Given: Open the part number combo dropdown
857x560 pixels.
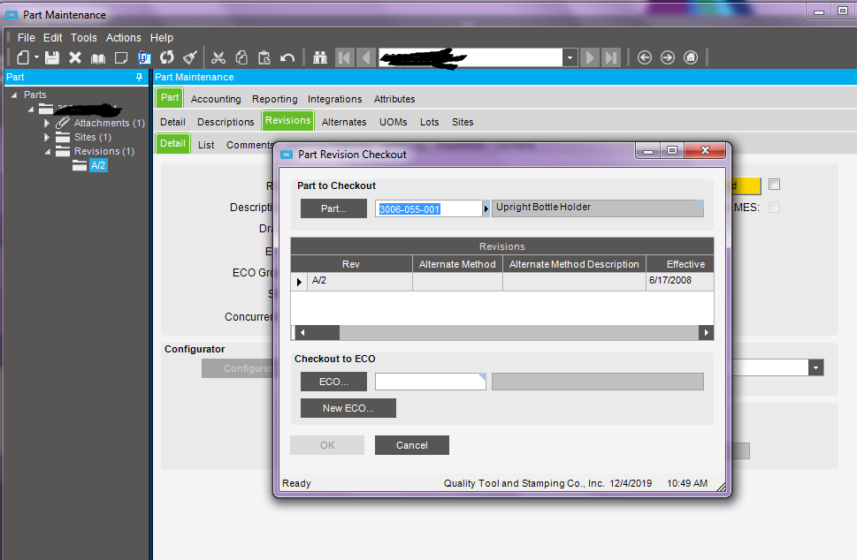Looking at the screenshot, I should (x=570, y=57).
